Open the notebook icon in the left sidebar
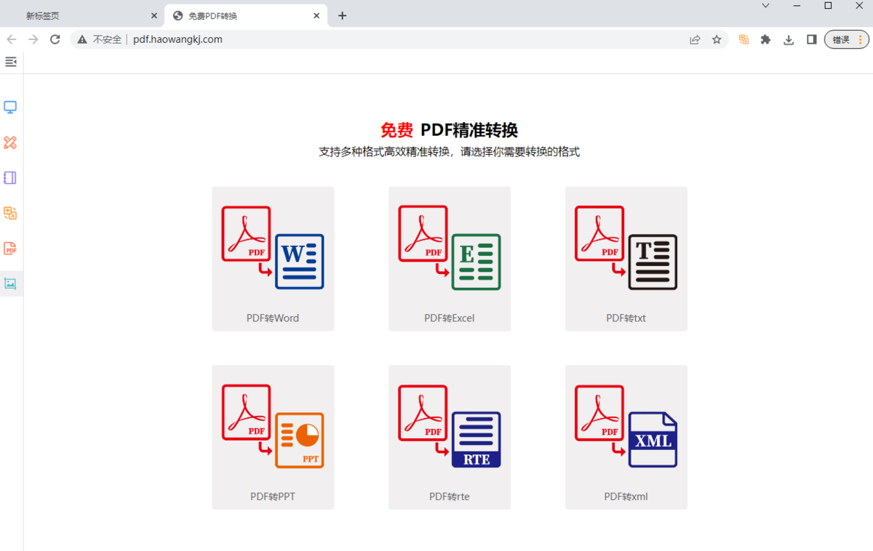The width and height of the screenshot is (873, 551). click(x=10, y=177)
